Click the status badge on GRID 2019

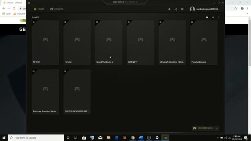[129, 22]
